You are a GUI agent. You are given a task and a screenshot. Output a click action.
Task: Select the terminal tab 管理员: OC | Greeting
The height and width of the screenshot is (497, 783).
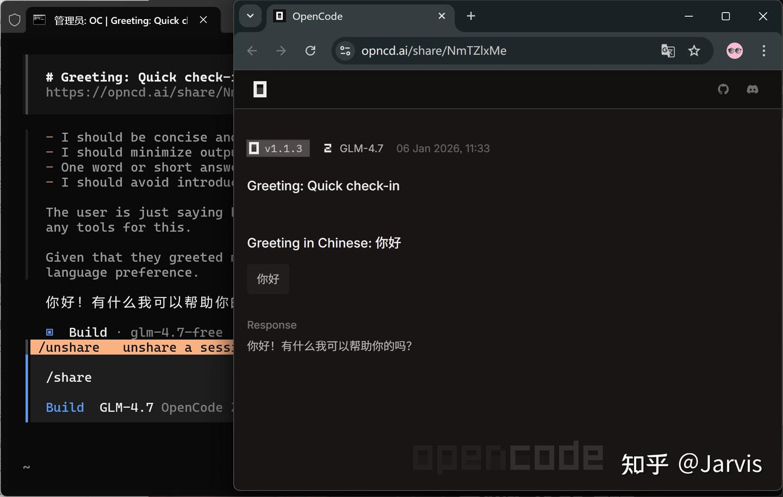(122, 20)
